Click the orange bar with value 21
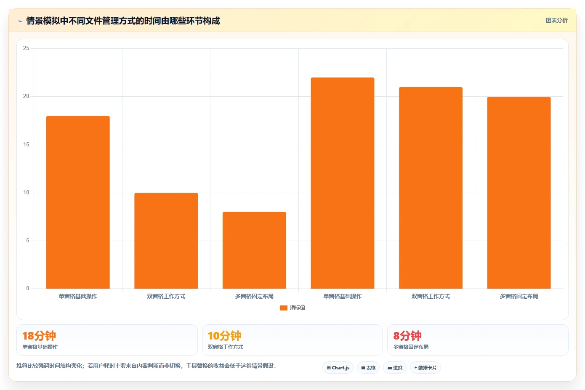This screenshot has width=585, height=390. 431,188
